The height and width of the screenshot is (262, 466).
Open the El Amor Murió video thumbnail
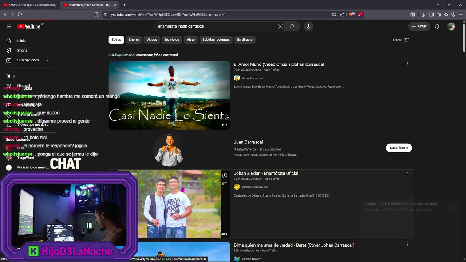tap(169, 95)
